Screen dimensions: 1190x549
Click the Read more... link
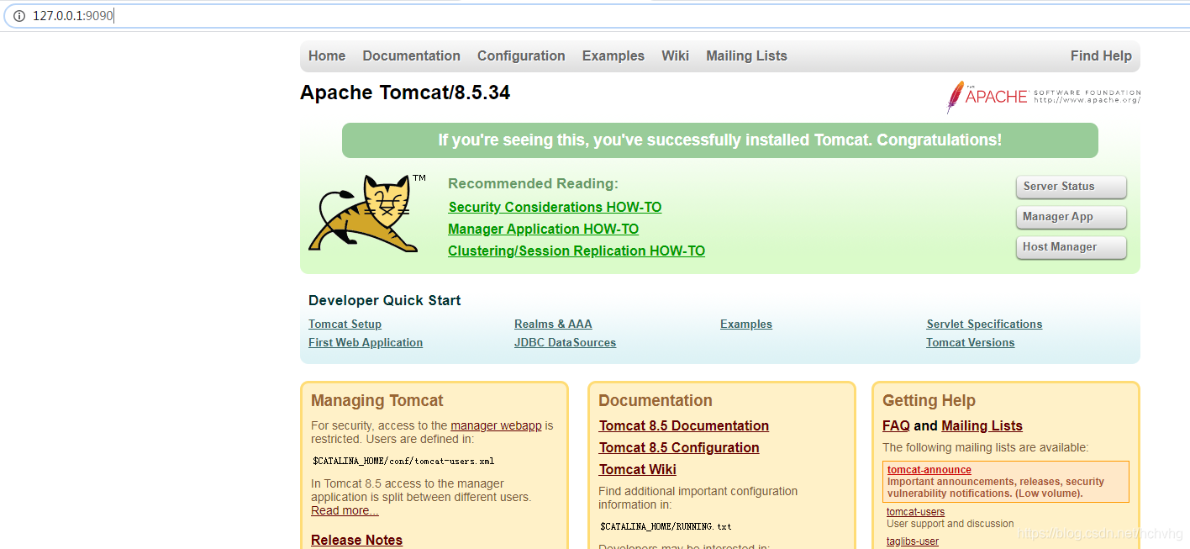click(345, 511)
